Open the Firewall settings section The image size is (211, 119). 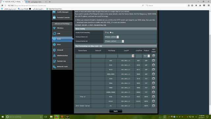[62, 50]
